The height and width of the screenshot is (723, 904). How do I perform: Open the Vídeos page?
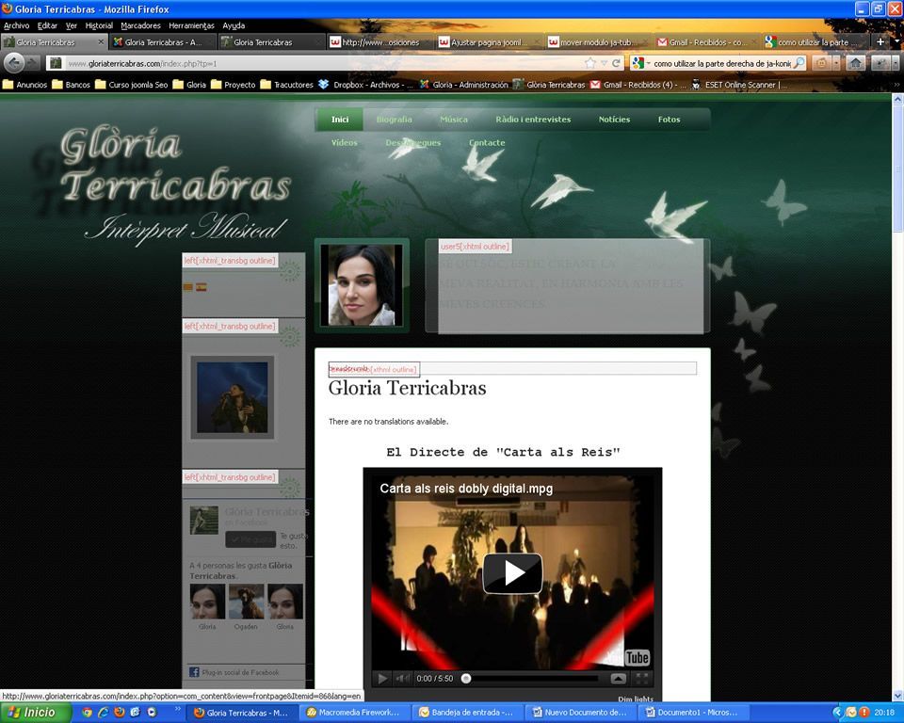coord(345,142)
